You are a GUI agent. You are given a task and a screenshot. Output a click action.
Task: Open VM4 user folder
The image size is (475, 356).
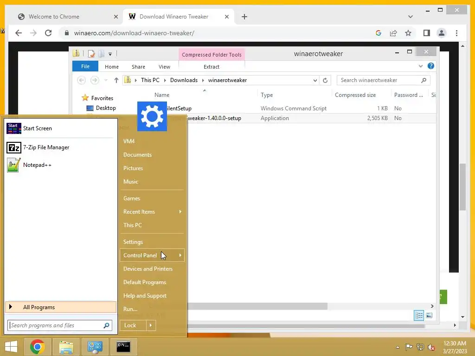coord(129,141)
